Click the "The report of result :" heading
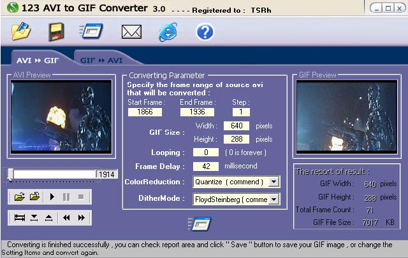Image resolution: width=408 pixels, height=258 pixels. (x=332, y=172)
